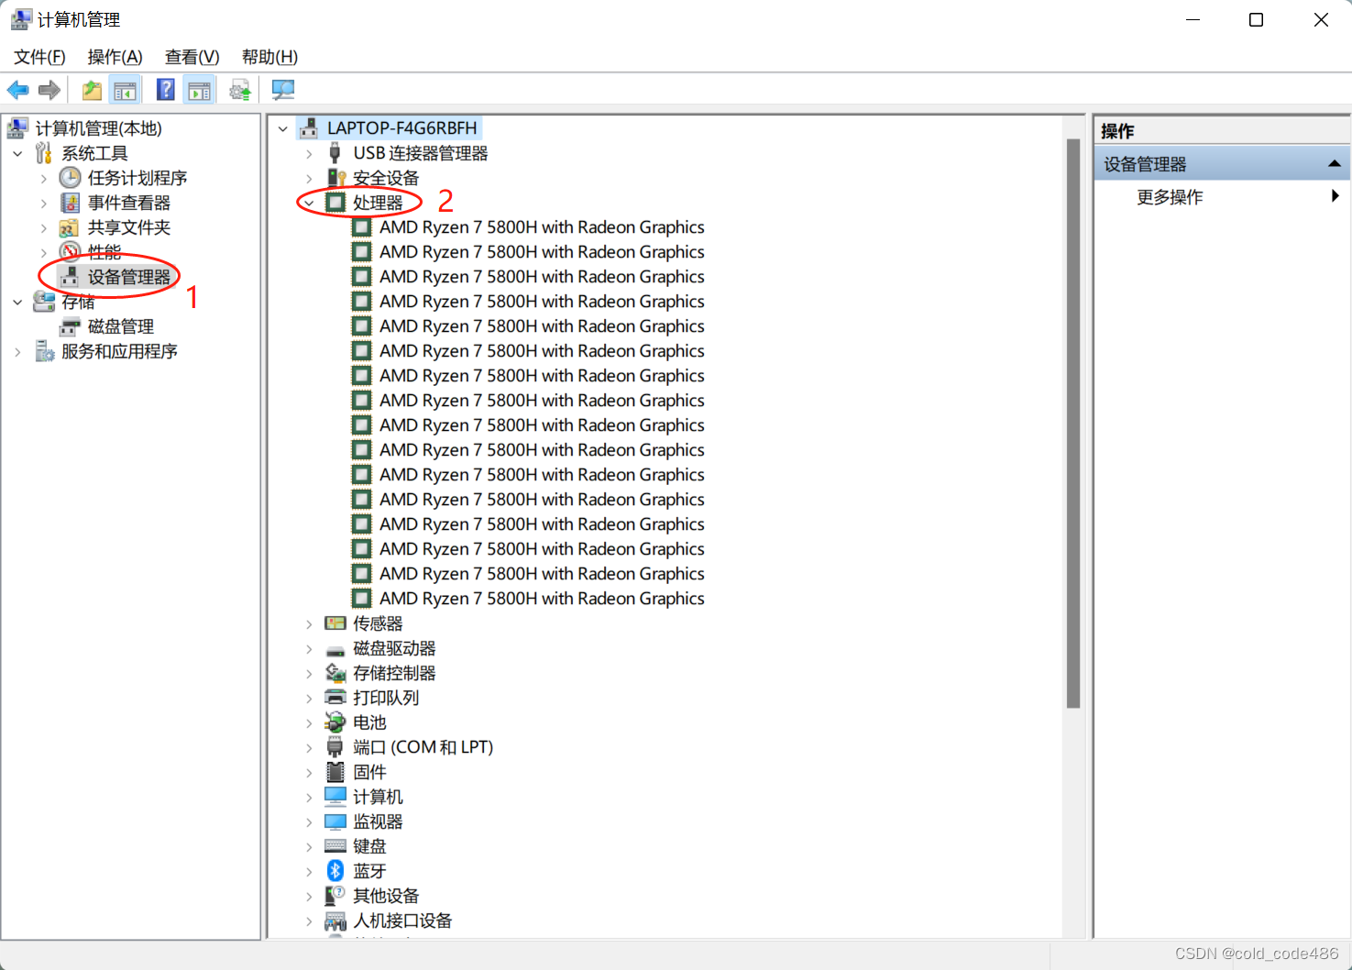Toggle the show/hide console tree icon
The width and height of the screenshot is (1352, 970).
125,90
